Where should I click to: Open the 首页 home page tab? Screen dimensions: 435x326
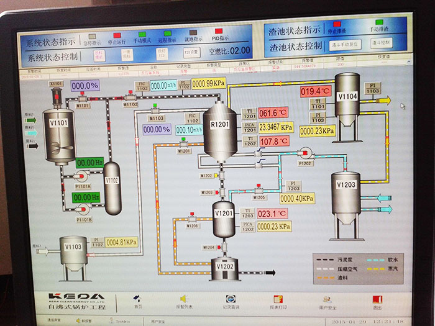(x=138, y=298)
